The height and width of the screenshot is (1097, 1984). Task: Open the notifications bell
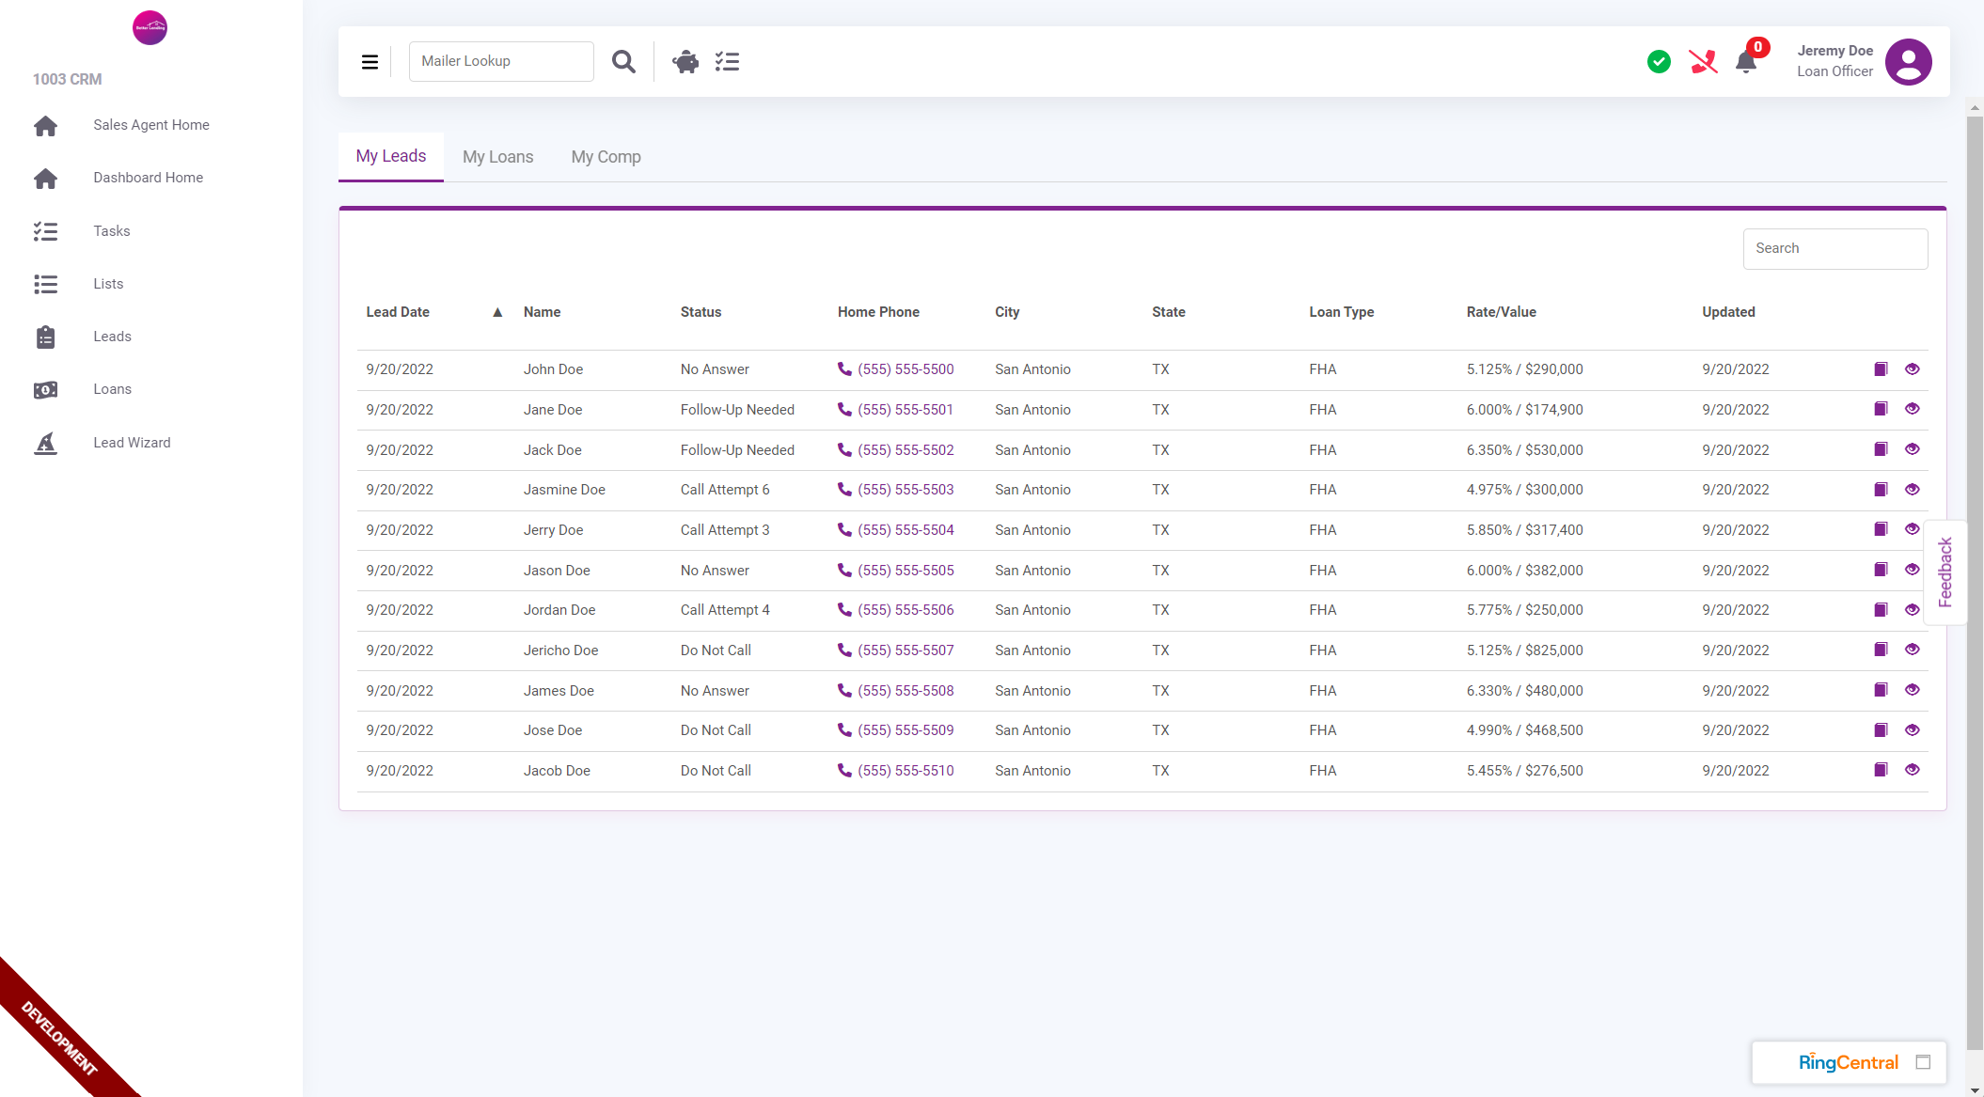(1746, 62)
